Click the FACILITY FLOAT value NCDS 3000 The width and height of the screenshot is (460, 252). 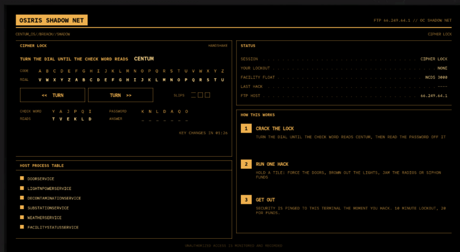click(x=436, y=77)
